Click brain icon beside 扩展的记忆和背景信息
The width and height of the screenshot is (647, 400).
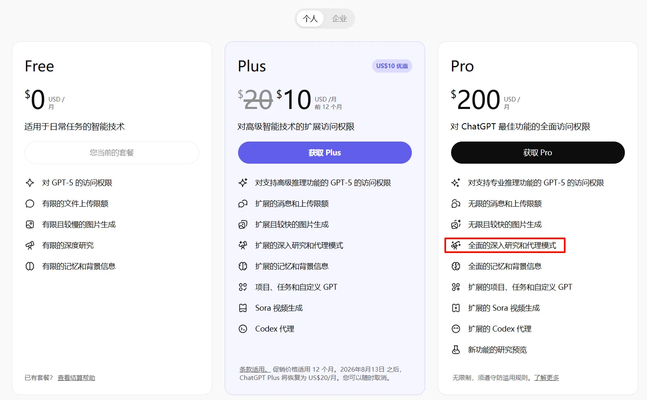pos(243,266)
